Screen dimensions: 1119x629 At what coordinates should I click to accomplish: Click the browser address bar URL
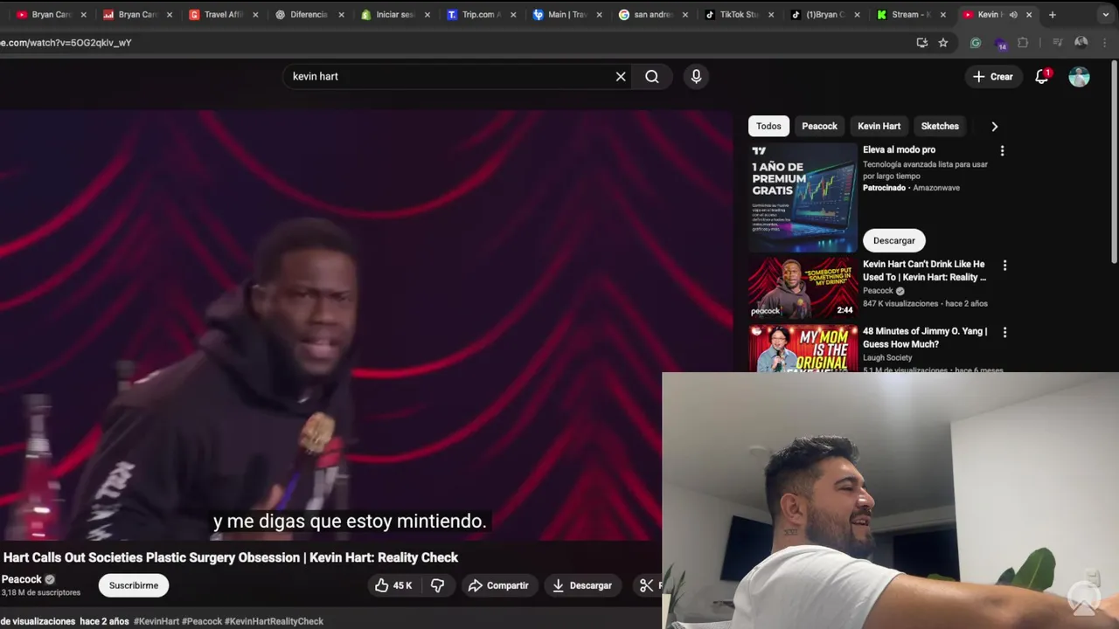(x=66, y=42)
